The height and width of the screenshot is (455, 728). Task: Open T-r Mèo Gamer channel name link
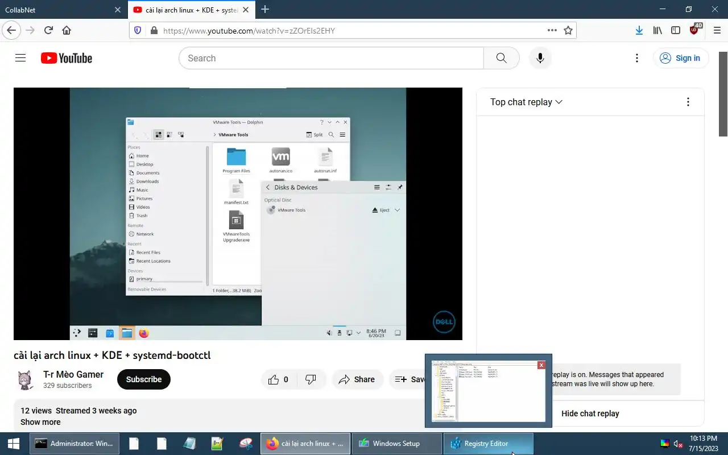tap(73, 374)
